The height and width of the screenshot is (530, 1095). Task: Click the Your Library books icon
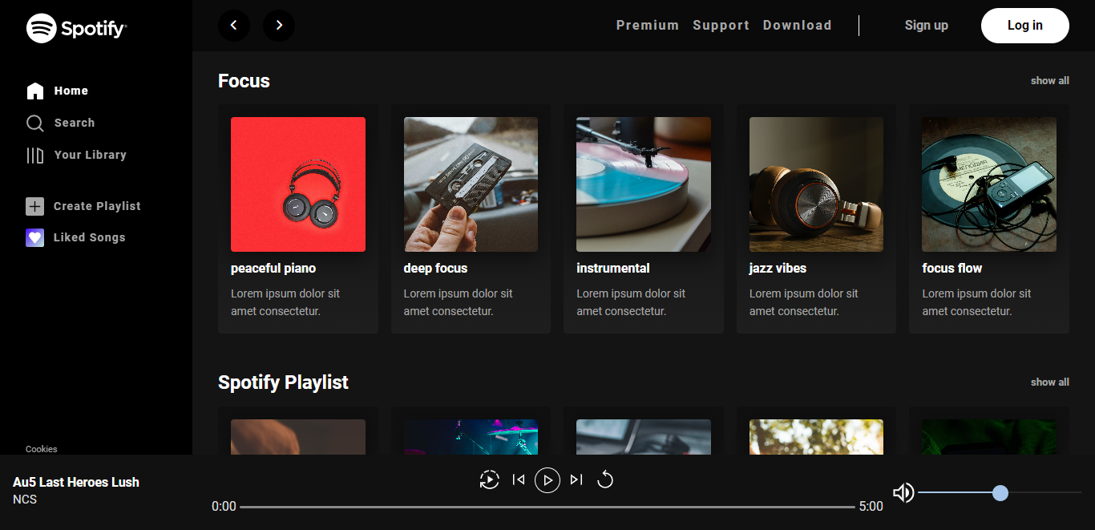[x=35, y=155]
